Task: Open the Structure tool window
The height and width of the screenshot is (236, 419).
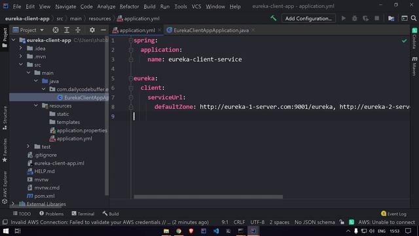Action: point(5,118)
